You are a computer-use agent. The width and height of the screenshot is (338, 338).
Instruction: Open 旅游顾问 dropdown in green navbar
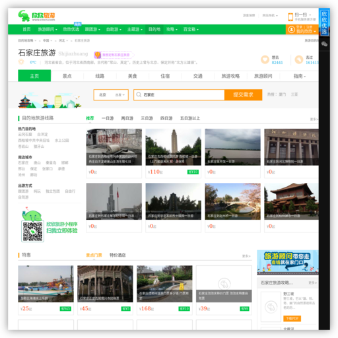click(x=48, y=29)
